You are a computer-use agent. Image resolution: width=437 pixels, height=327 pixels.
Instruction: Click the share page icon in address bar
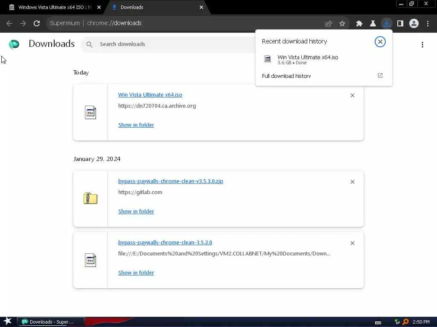click(329, 24)
